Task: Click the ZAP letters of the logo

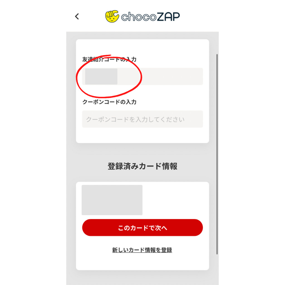Action: [168, 16]
